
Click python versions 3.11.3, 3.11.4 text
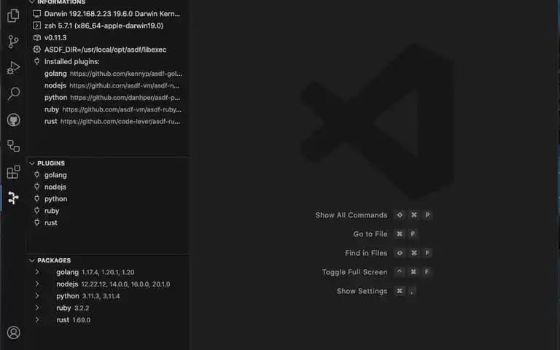tap(101, 296)
